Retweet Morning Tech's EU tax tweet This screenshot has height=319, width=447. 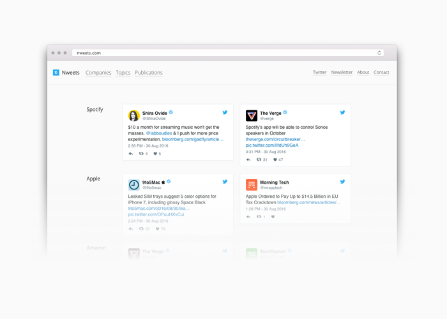259,217
